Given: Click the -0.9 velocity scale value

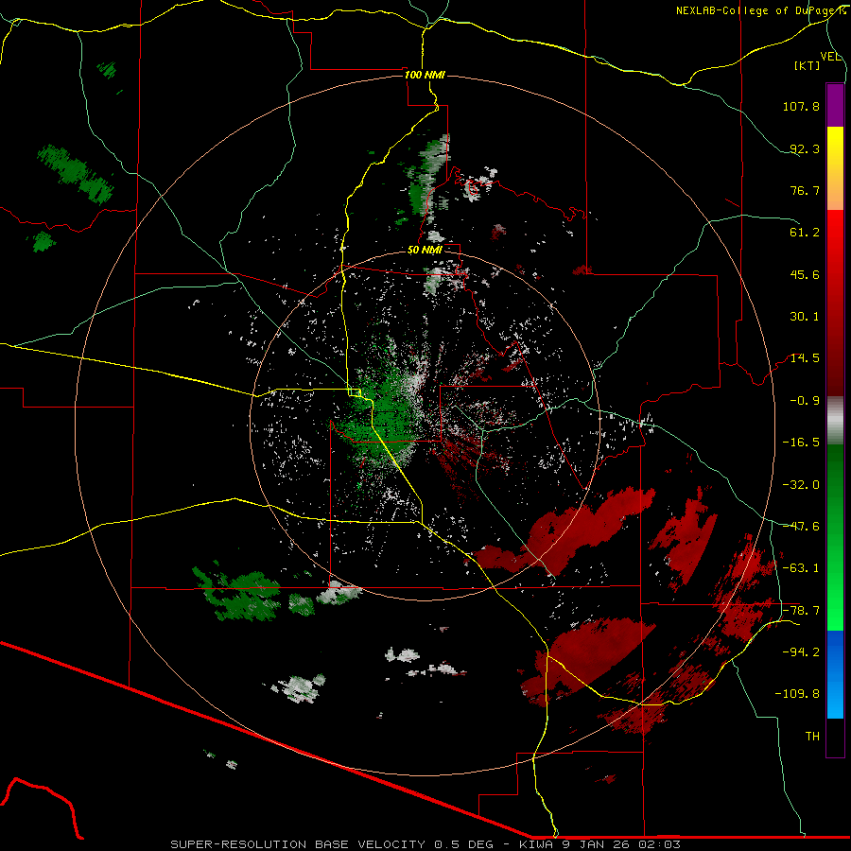Looking at the screenshot, I should click(x=805, y=401).
